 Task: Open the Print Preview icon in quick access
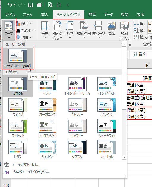(x=50, y=5)
